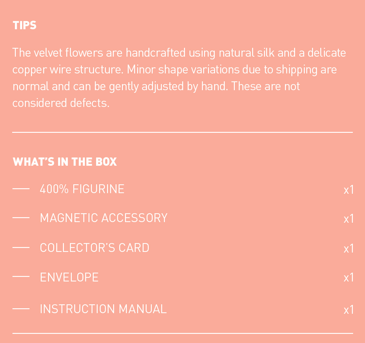
Task: Click the x1 quantity for ENVELOPE
Action: tap(349, 278)
